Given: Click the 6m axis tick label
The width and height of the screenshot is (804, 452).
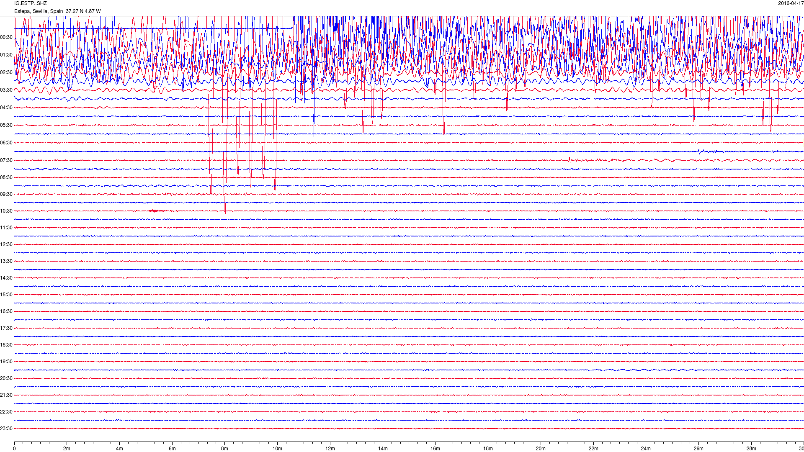Looking at the screenshot, I should coord(172,449).
